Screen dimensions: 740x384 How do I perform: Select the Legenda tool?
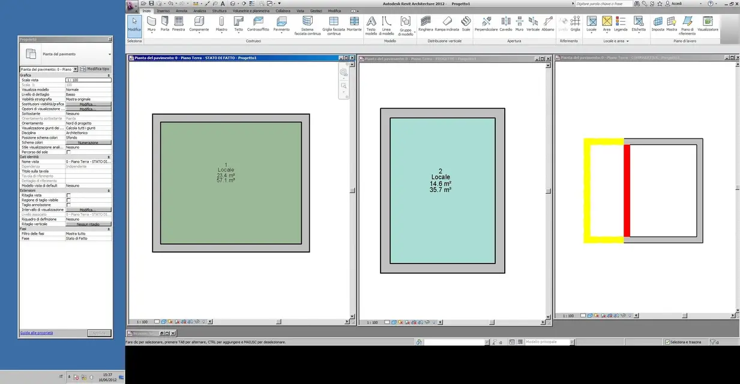621,24
